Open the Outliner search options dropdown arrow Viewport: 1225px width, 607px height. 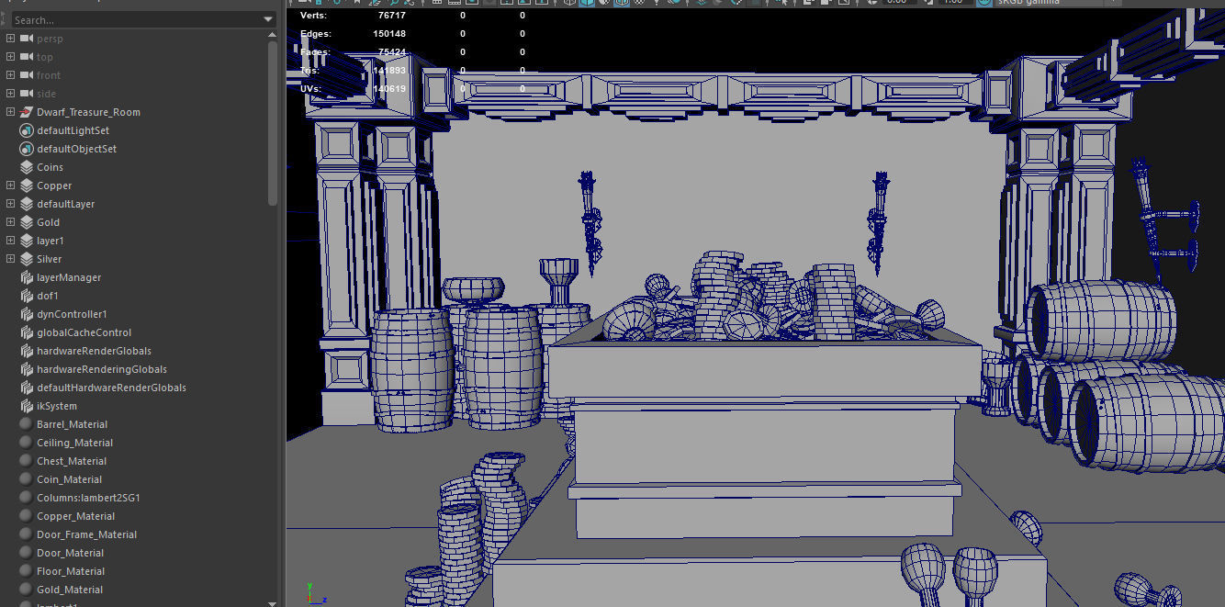tap(267, 19)
